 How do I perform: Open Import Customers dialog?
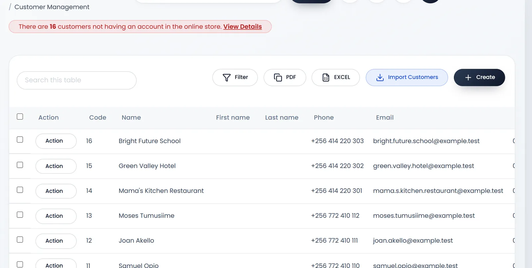[407, 77]
